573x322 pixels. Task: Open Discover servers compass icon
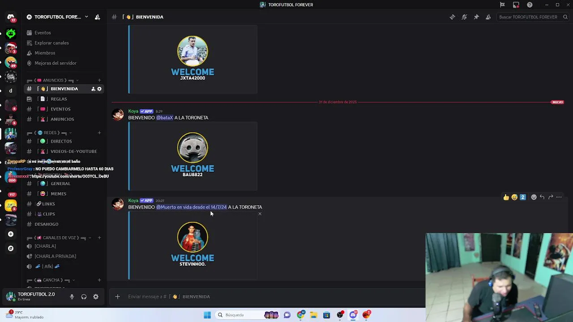point(11,248)
